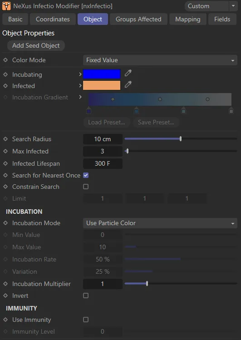Pick Incubating color with the eyedropper
The width and height of the screenshot is (241, 340).
coord(128,73)
